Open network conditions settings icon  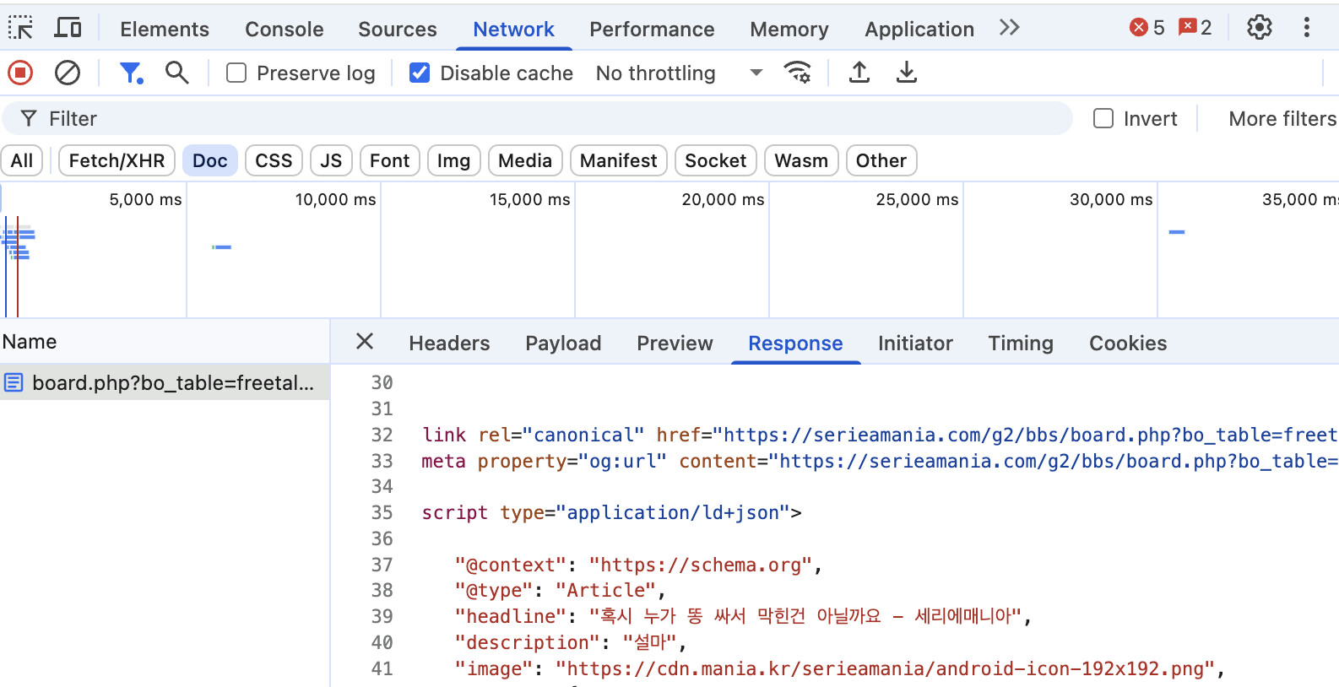[797, 73]
